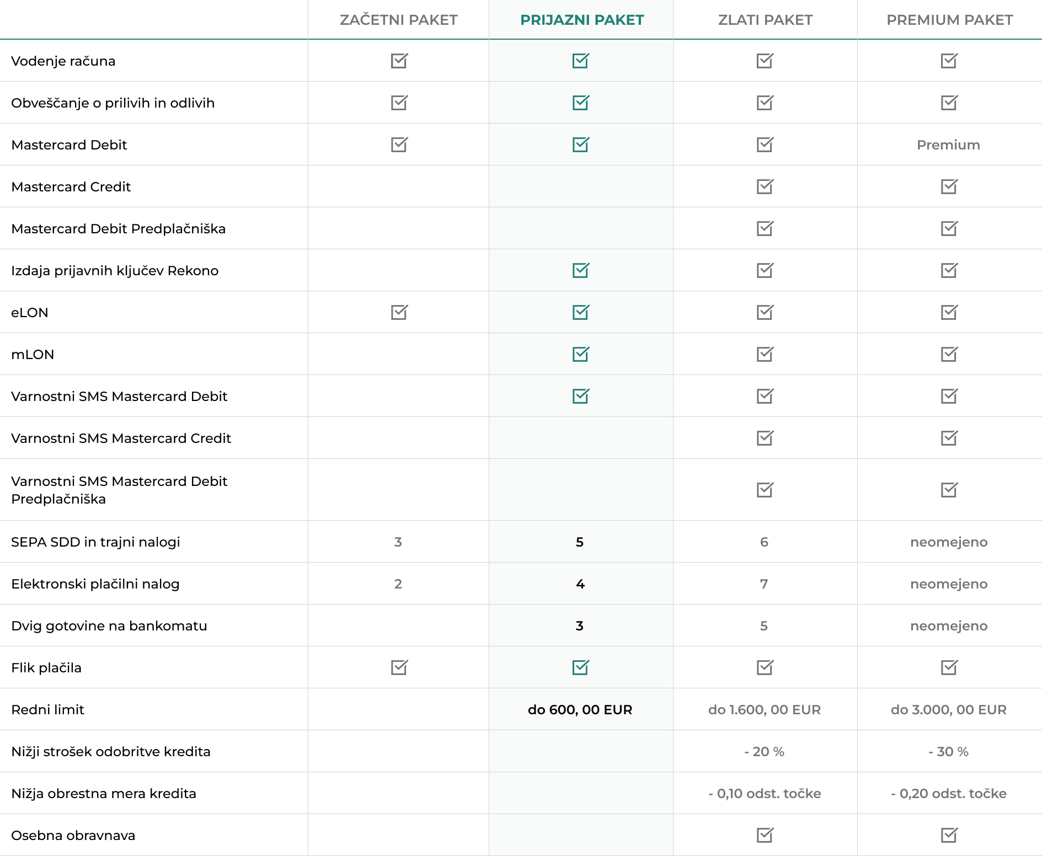Click Mastercard Debit Predplačniška checkmark under Premium paket

coord(949,228)
